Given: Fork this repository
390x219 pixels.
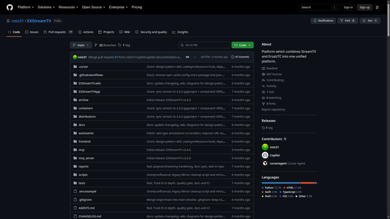Looking at the screenshot, I should 347,21.
